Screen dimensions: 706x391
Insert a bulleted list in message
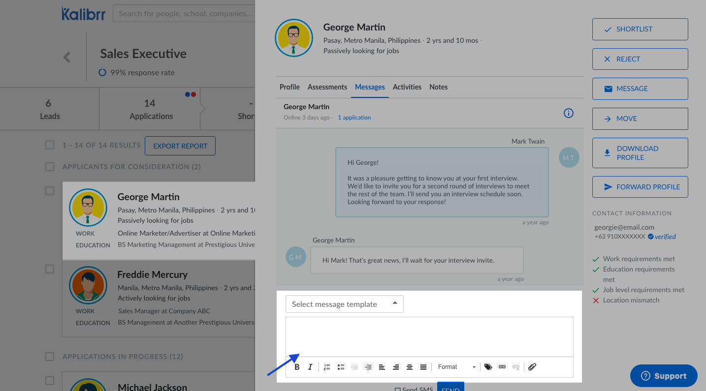[x=341, y=367]
